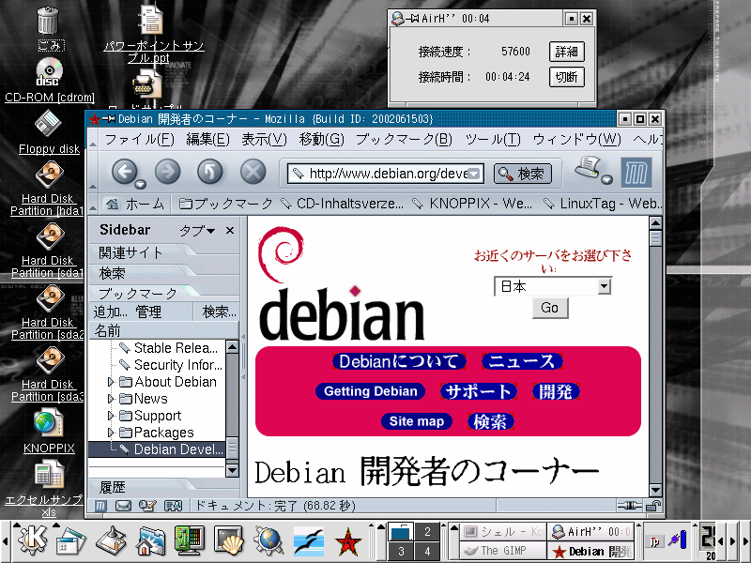The image size is (751, 563).
Task: Open Address Book from the status bar icon
Action: (173, 506)
